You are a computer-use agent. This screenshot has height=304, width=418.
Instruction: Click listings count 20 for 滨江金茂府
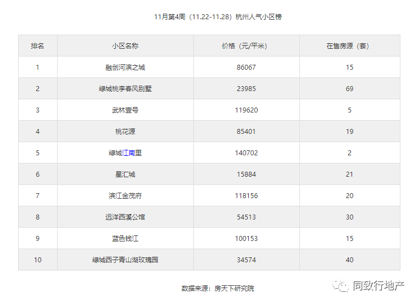(349, 195)
